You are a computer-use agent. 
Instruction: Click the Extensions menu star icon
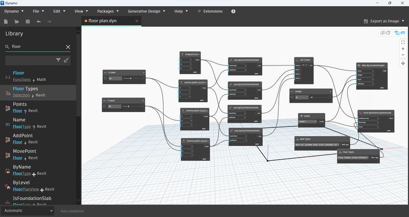[x=199, y=11]
